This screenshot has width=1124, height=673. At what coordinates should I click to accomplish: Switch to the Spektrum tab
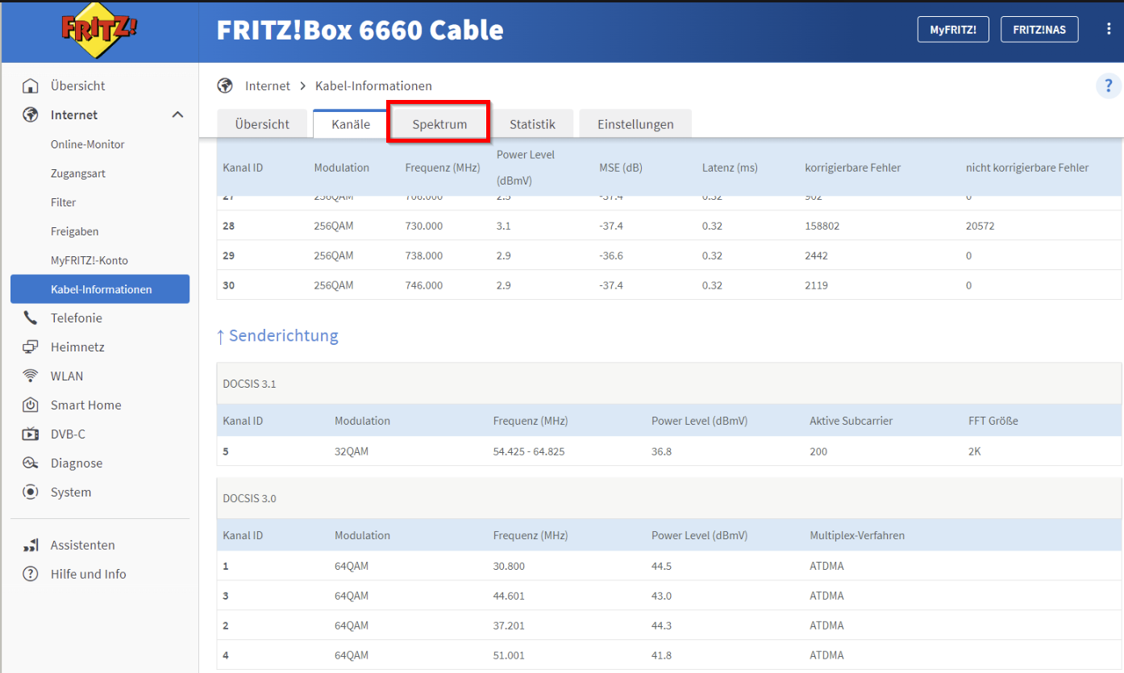pyautogui.click(x=439, y=124)
